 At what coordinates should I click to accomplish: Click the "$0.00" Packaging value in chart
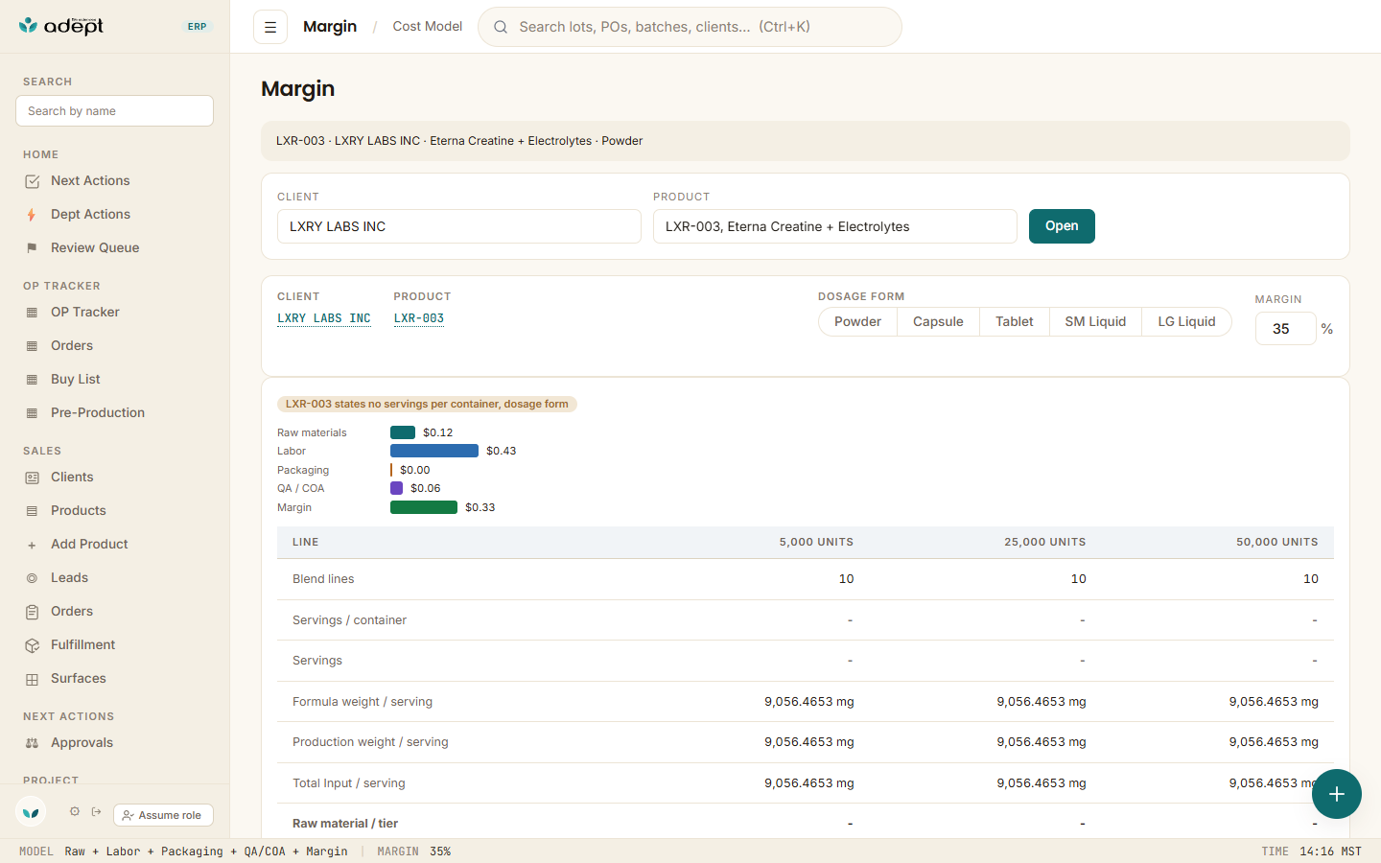click(415, 470)
